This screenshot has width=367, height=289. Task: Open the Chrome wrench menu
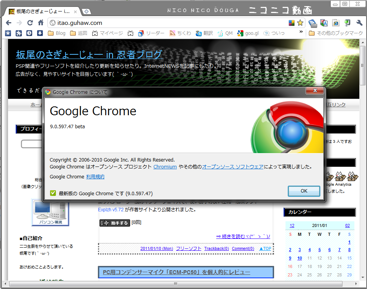(x=359, y=23)
